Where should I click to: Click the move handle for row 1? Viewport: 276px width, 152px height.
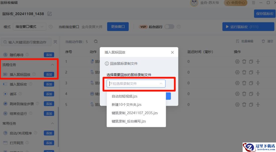click(x=258, y=61)
